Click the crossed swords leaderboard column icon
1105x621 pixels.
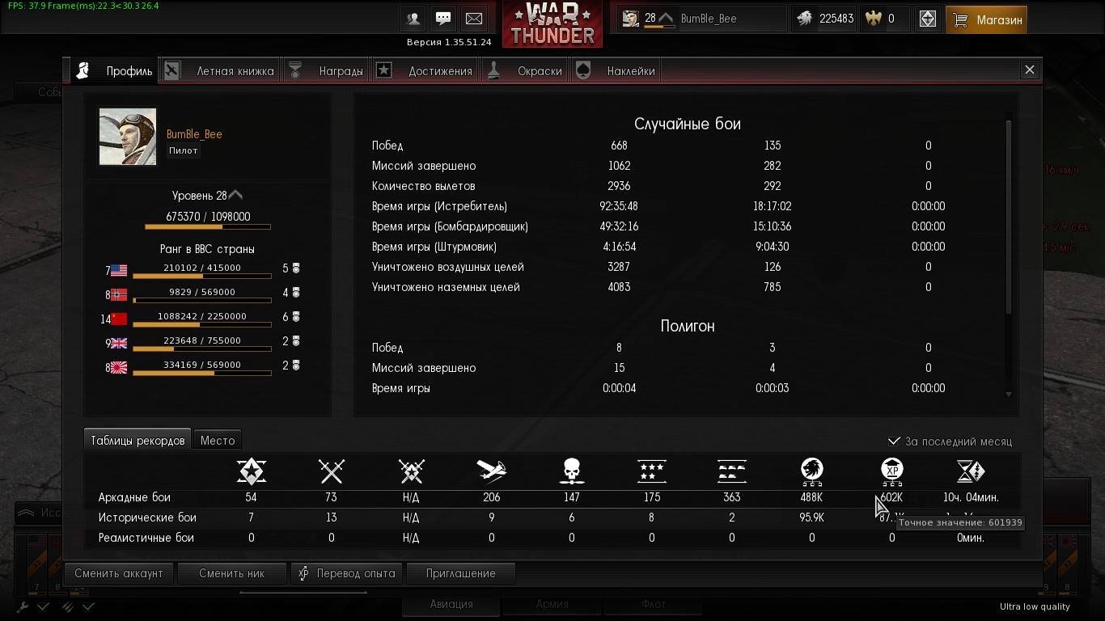click(x=332, y=471)
